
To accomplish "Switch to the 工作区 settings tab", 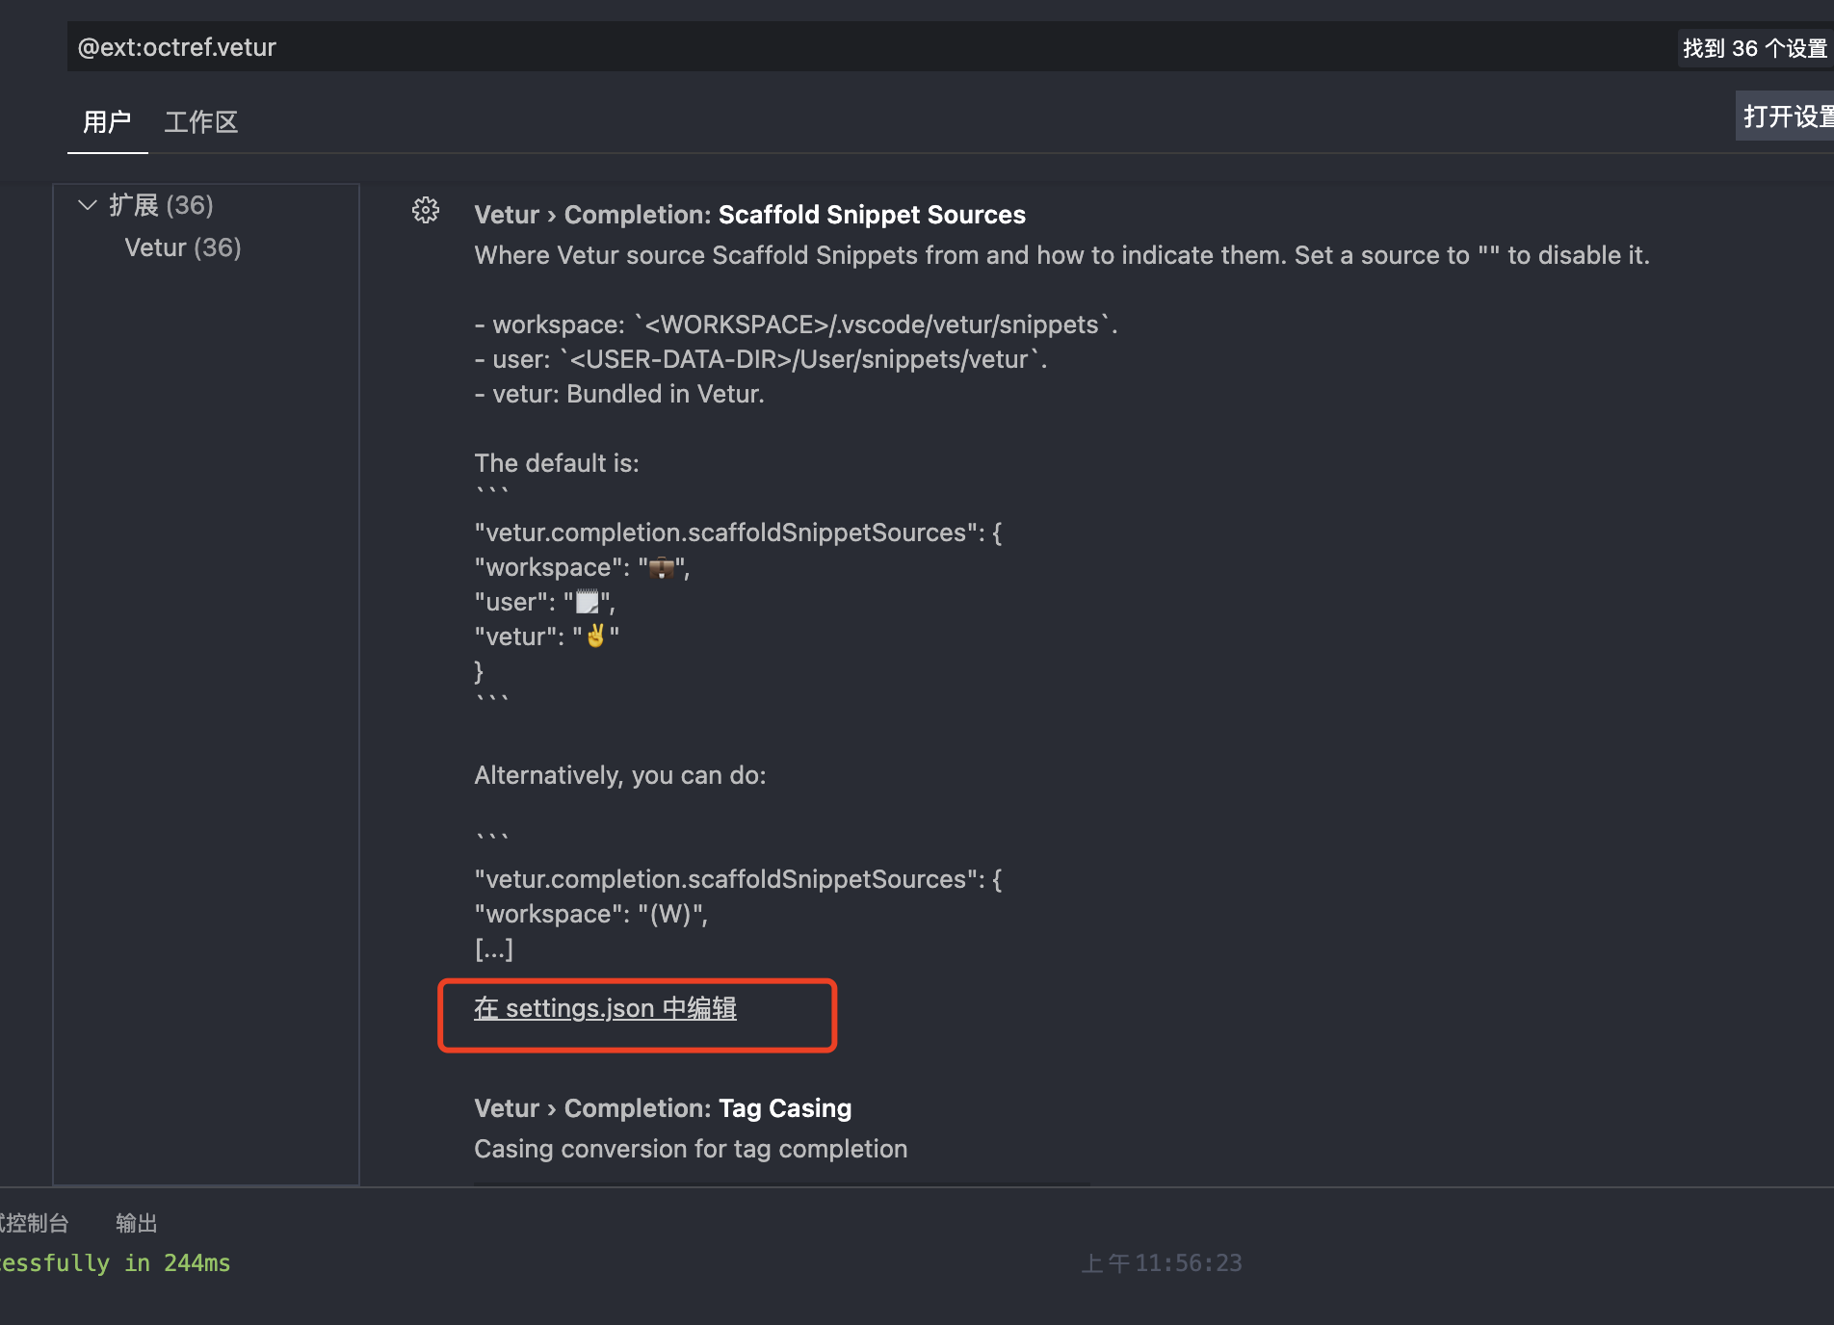I will [x=200, y=122].
